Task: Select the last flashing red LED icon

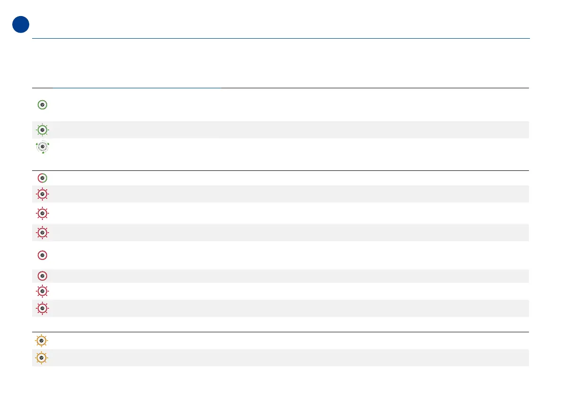Action: [x=42, y=308]
